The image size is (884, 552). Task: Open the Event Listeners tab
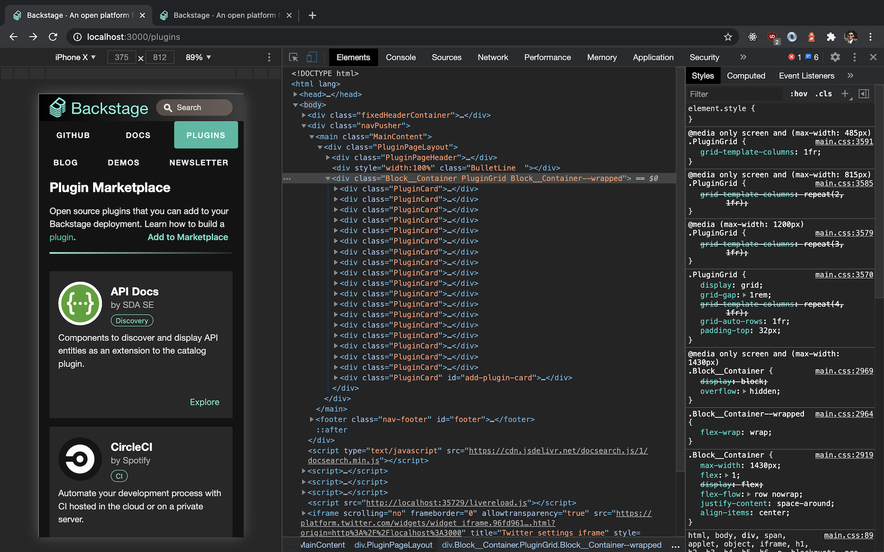tap(807, 76)
